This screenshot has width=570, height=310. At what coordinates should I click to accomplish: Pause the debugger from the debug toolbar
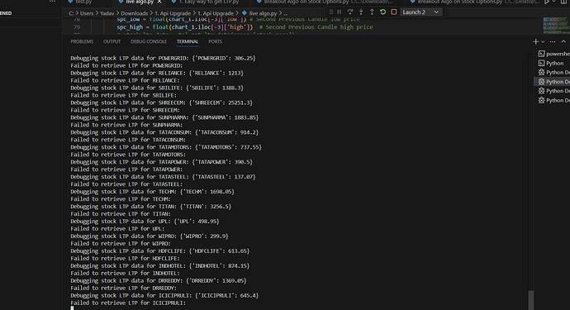pyautogui.click(x=340, y=12)
